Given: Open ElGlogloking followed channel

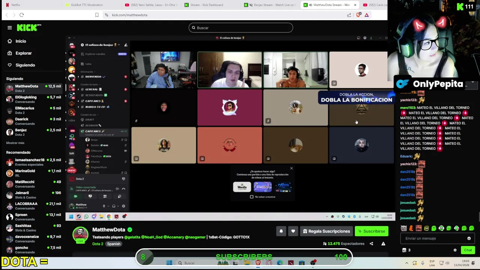Looking at the screenshot, I should (x=33, y=99).
